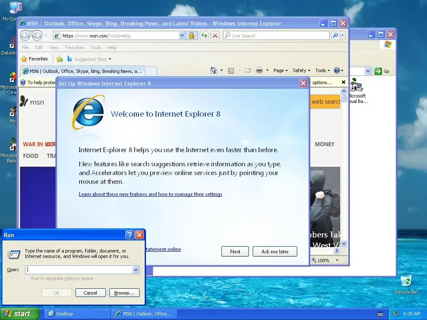Image resolution: width=427 pixels, height=320 pixels.
Task: Click the MONEY section on MSN page
Action: pyautogui.click(x=324, y=144)
